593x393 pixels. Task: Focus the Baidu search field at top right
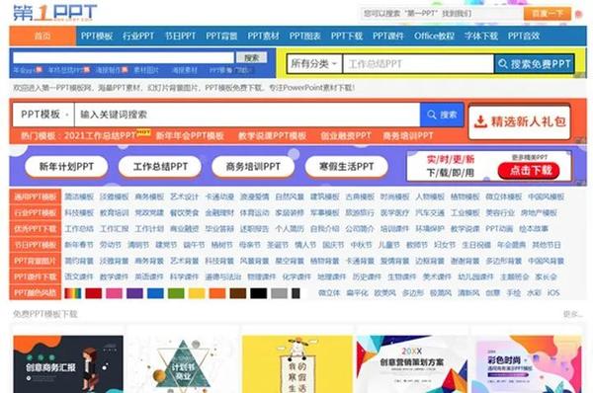point(442,14)
